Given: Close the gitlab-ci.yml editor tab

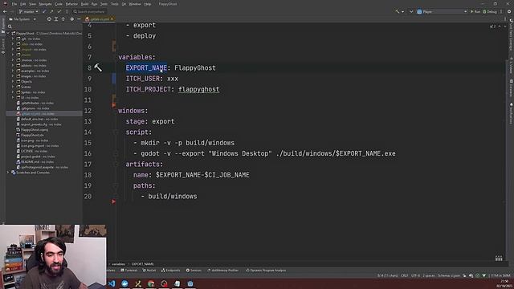Looking at the screenshot, I should (112, 19).
